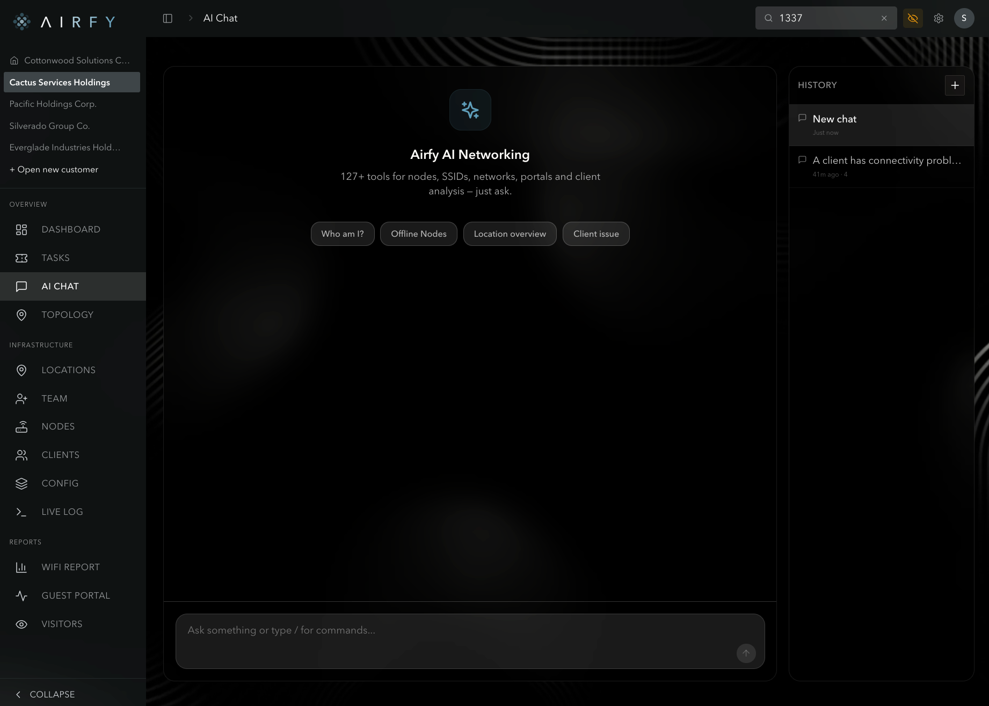Start new chat with plus button

[955, 85]
